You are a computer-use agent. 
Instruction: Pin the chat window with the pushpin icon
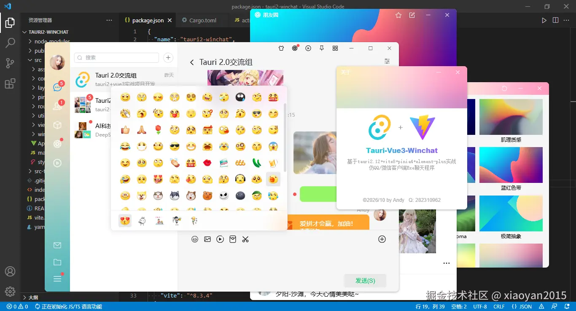click(322, 48)
